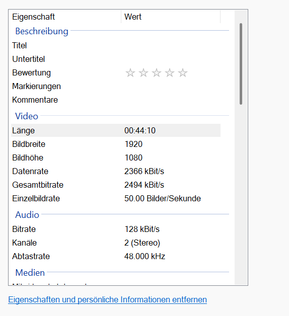Select the Bildbreite row value 1920
The height and width of the screenshot is (316, 289).
click(133, 144)
